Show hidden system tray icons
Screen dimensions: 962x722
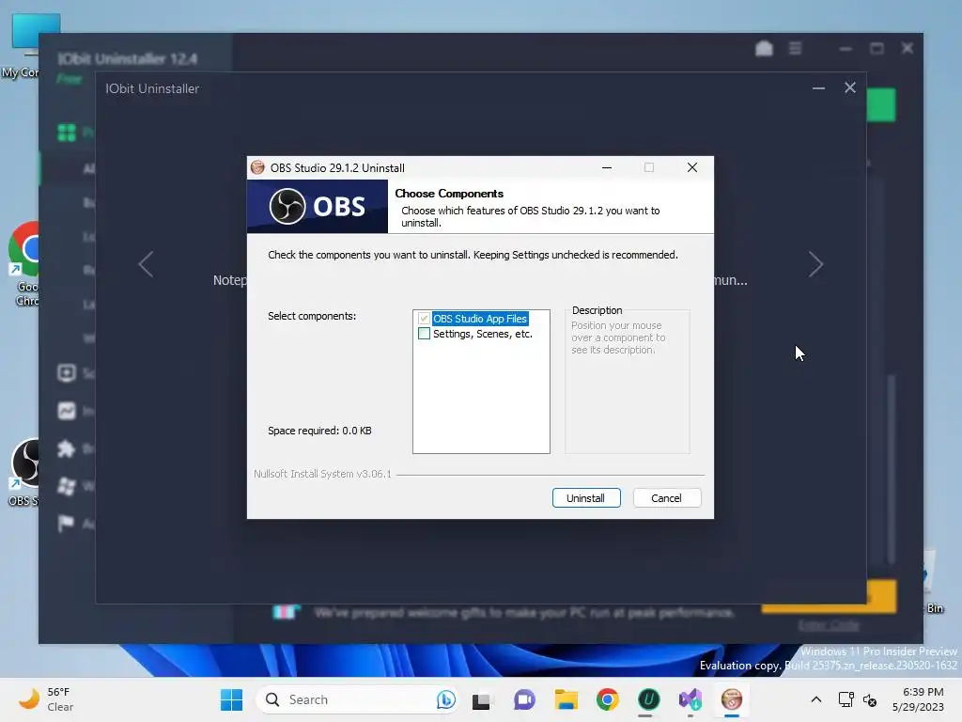pos(816,699)
